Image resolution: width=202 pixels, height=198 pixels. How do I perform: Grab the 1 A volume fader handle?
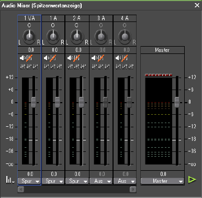click(x=58, y=102)
